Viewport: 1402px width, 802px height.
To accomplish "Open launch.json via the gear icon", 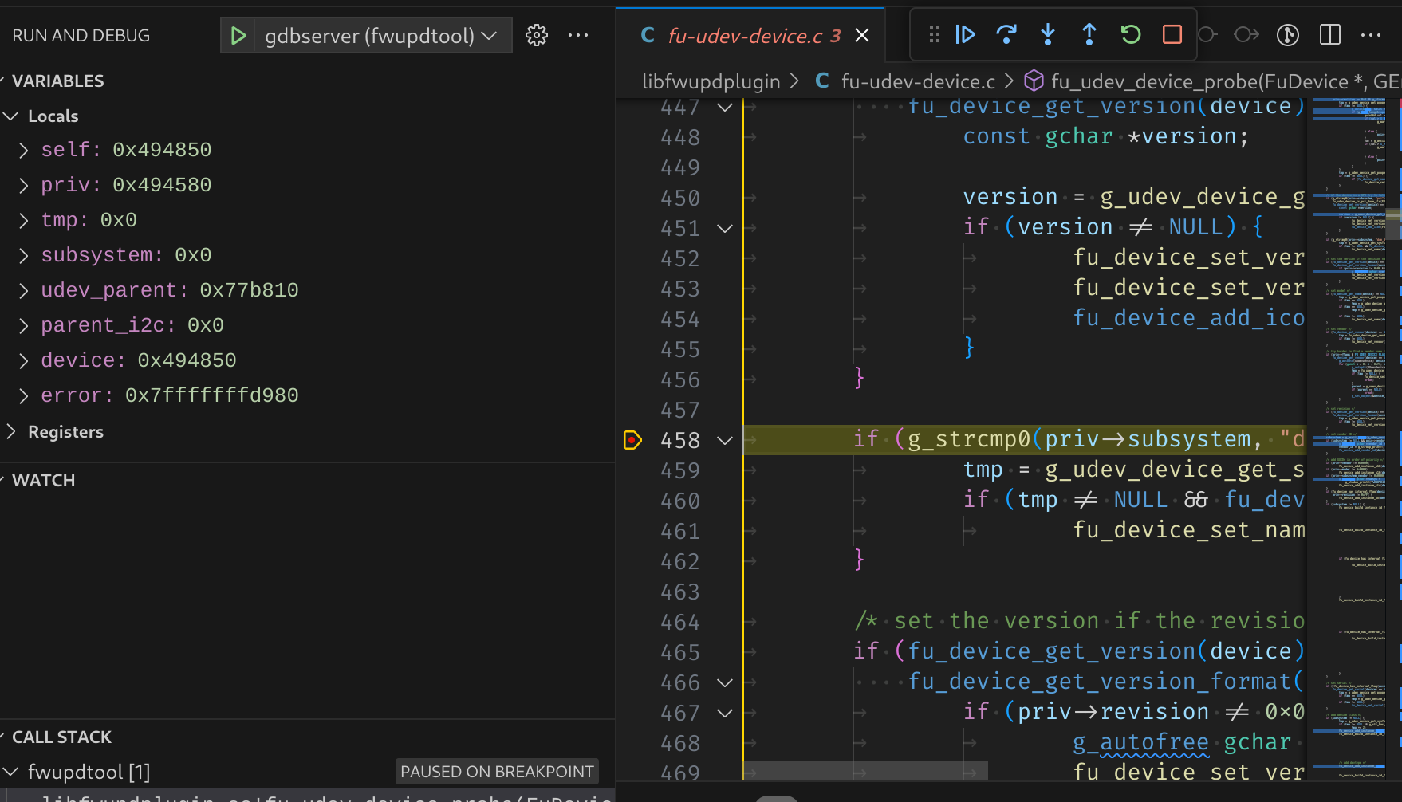I will (537, 35).
